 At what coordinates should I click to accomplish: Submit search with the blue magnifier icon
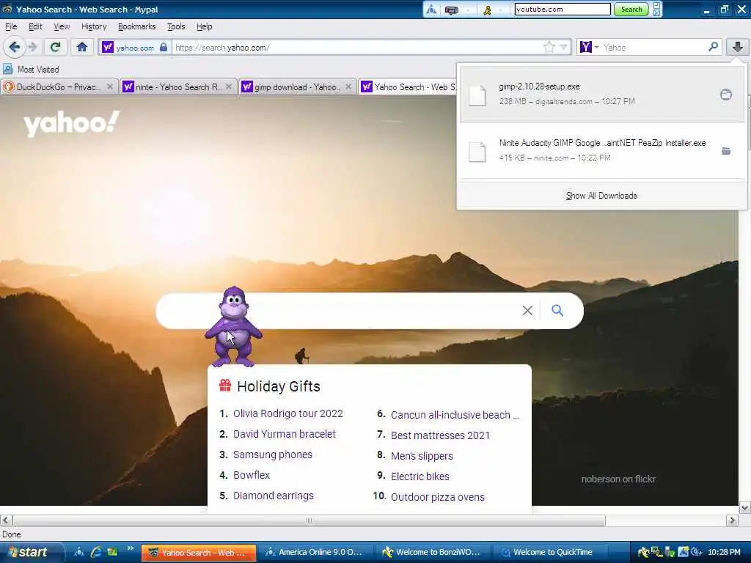[557, 310]
